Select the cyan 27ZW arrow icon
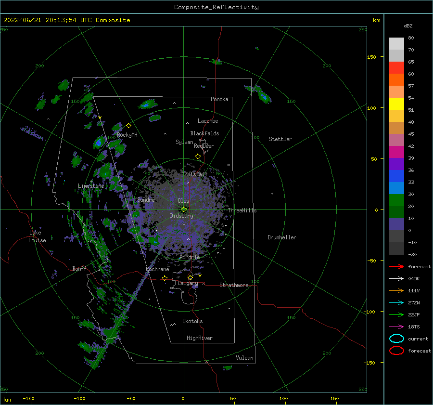This screenshot has height=405, width=433. 396,303
